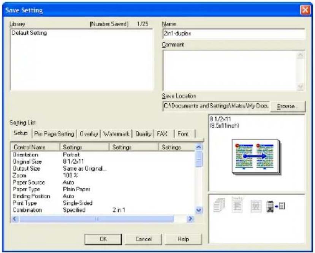
Task: Click the setting list scroll up arrow
Action: coord(199,147)
